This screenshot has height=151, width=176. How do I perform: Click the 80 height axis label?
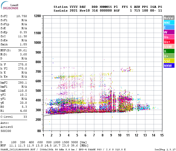tap(39, 131)
